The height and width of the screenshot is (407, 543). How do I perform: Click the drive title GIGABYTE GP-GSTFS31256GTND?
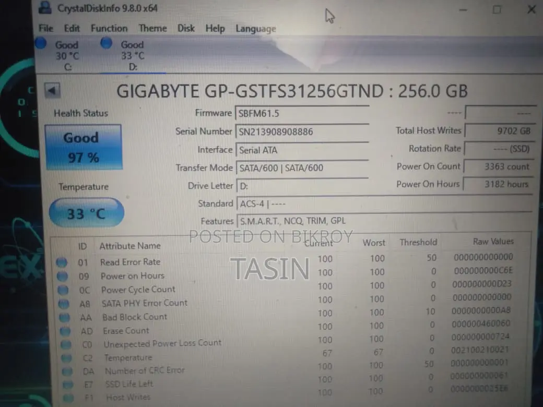click(x=250, y=91)
